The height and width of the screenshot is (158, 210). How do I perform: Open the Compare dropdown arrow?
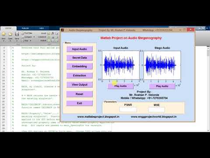pyautogui.click(x=34, y=37)
